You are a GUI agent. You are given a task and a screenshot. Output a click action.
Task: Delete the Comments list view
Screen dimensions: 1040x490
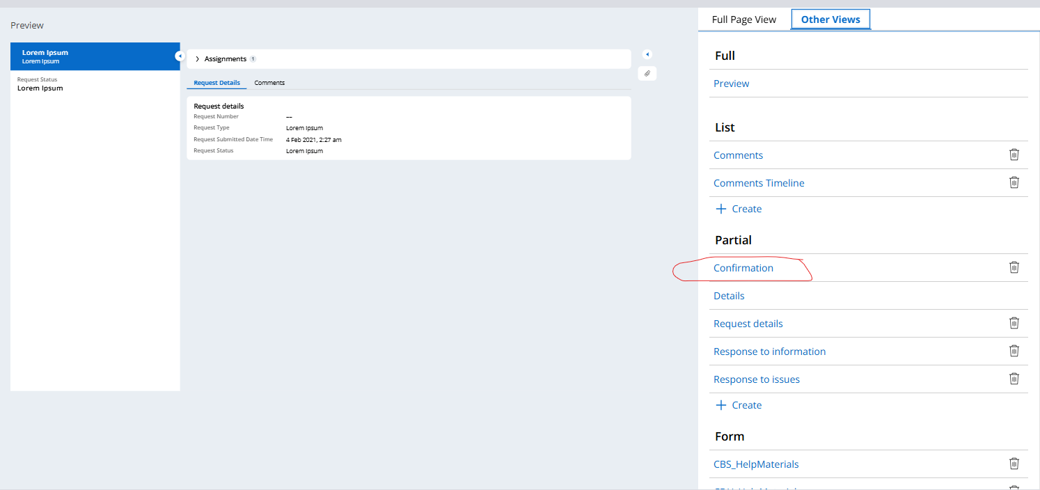1014,155
